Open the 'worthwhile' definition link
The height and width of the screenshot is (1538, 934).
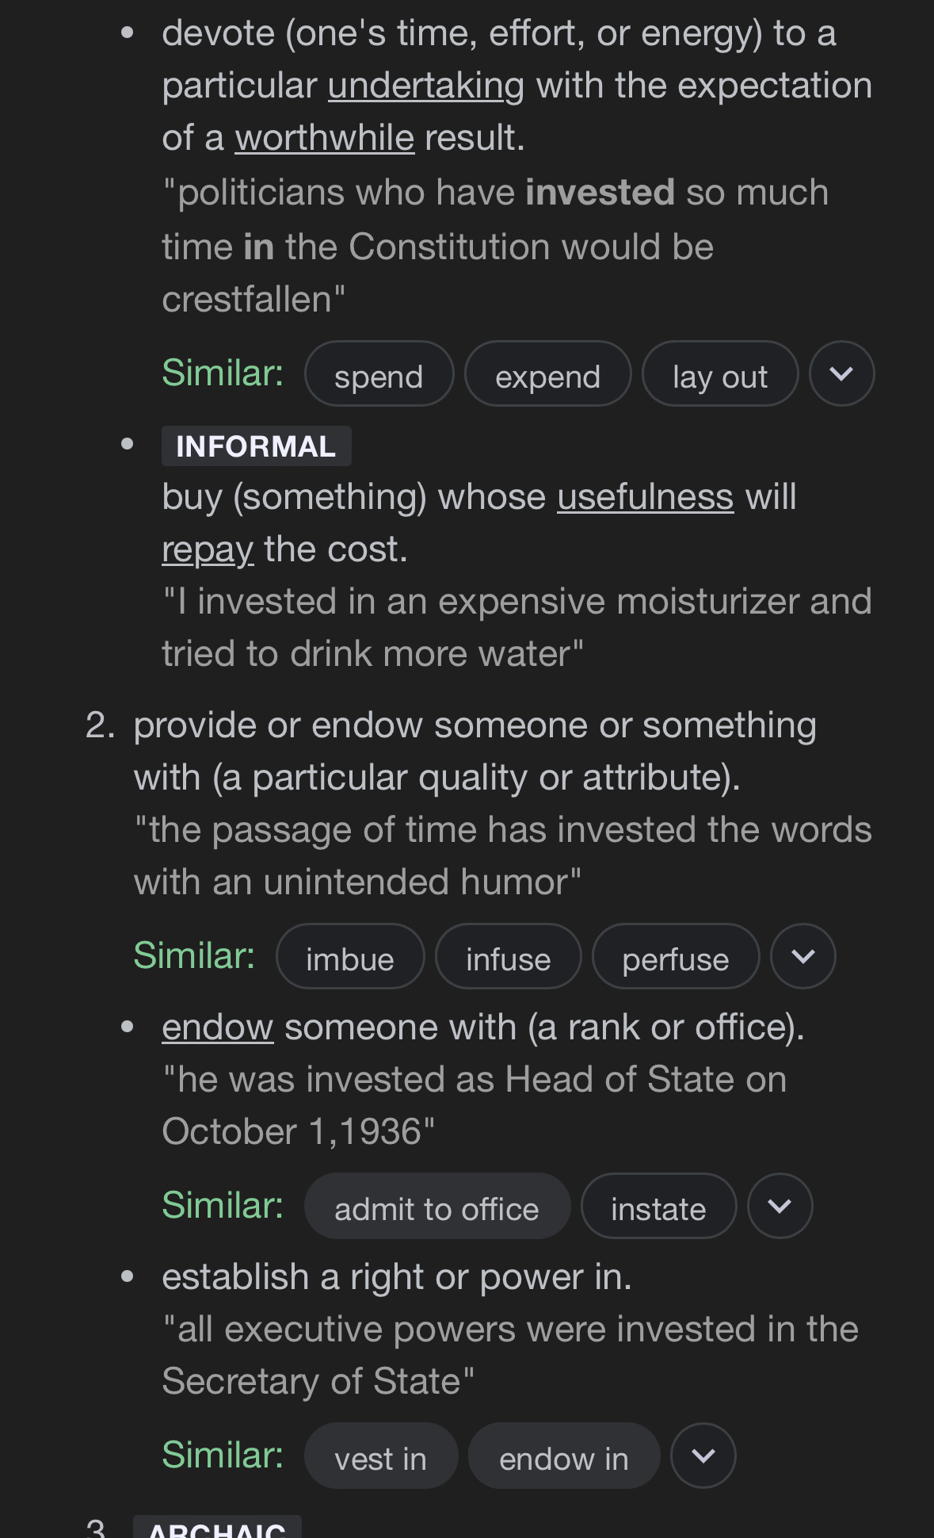[x=325, y=139]
